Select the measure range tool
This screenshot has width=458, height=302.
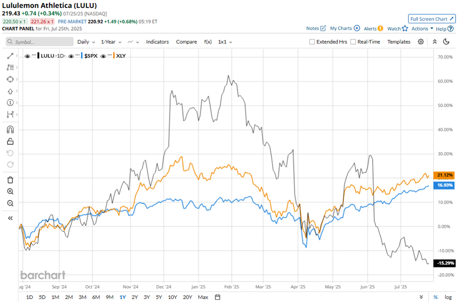(10, 114)
